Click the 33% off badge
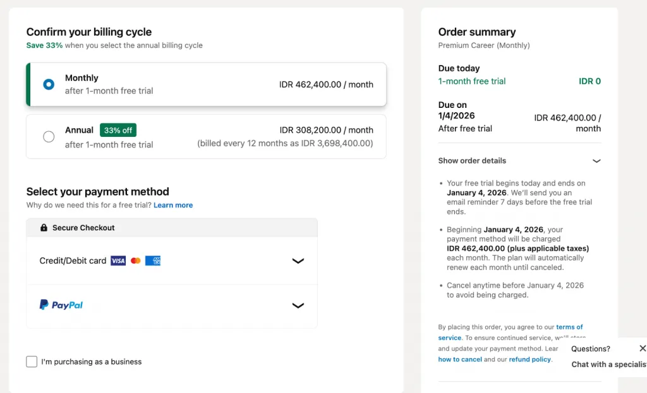 (118, 130)
